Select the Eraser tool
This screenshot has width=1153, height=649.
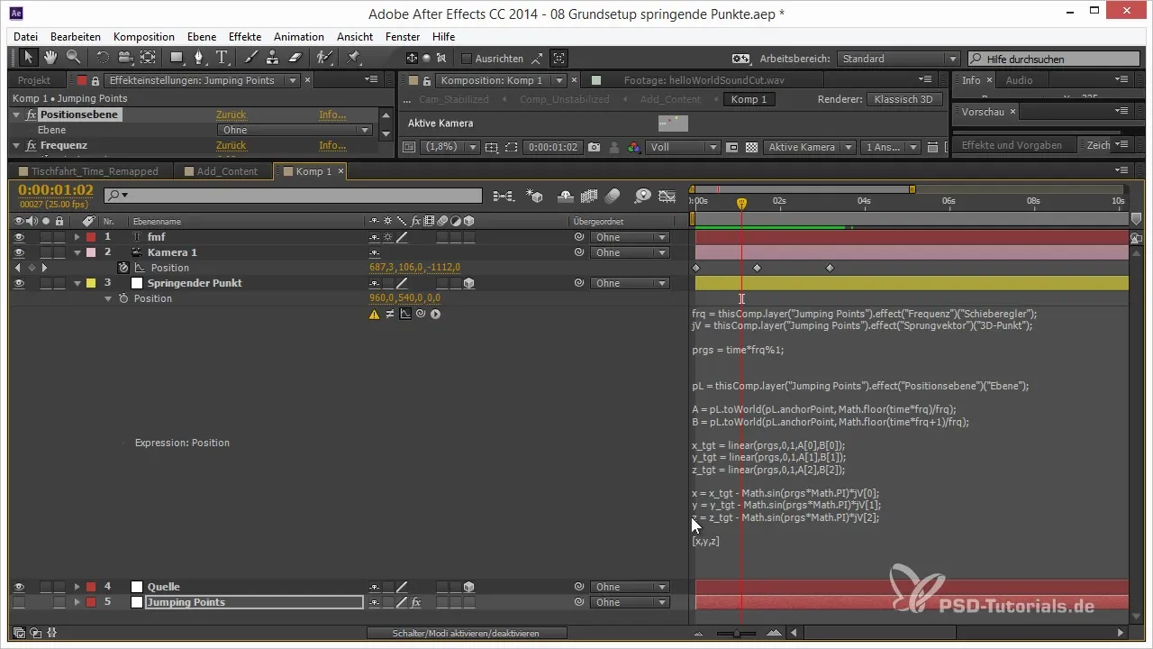coord(294,58)
